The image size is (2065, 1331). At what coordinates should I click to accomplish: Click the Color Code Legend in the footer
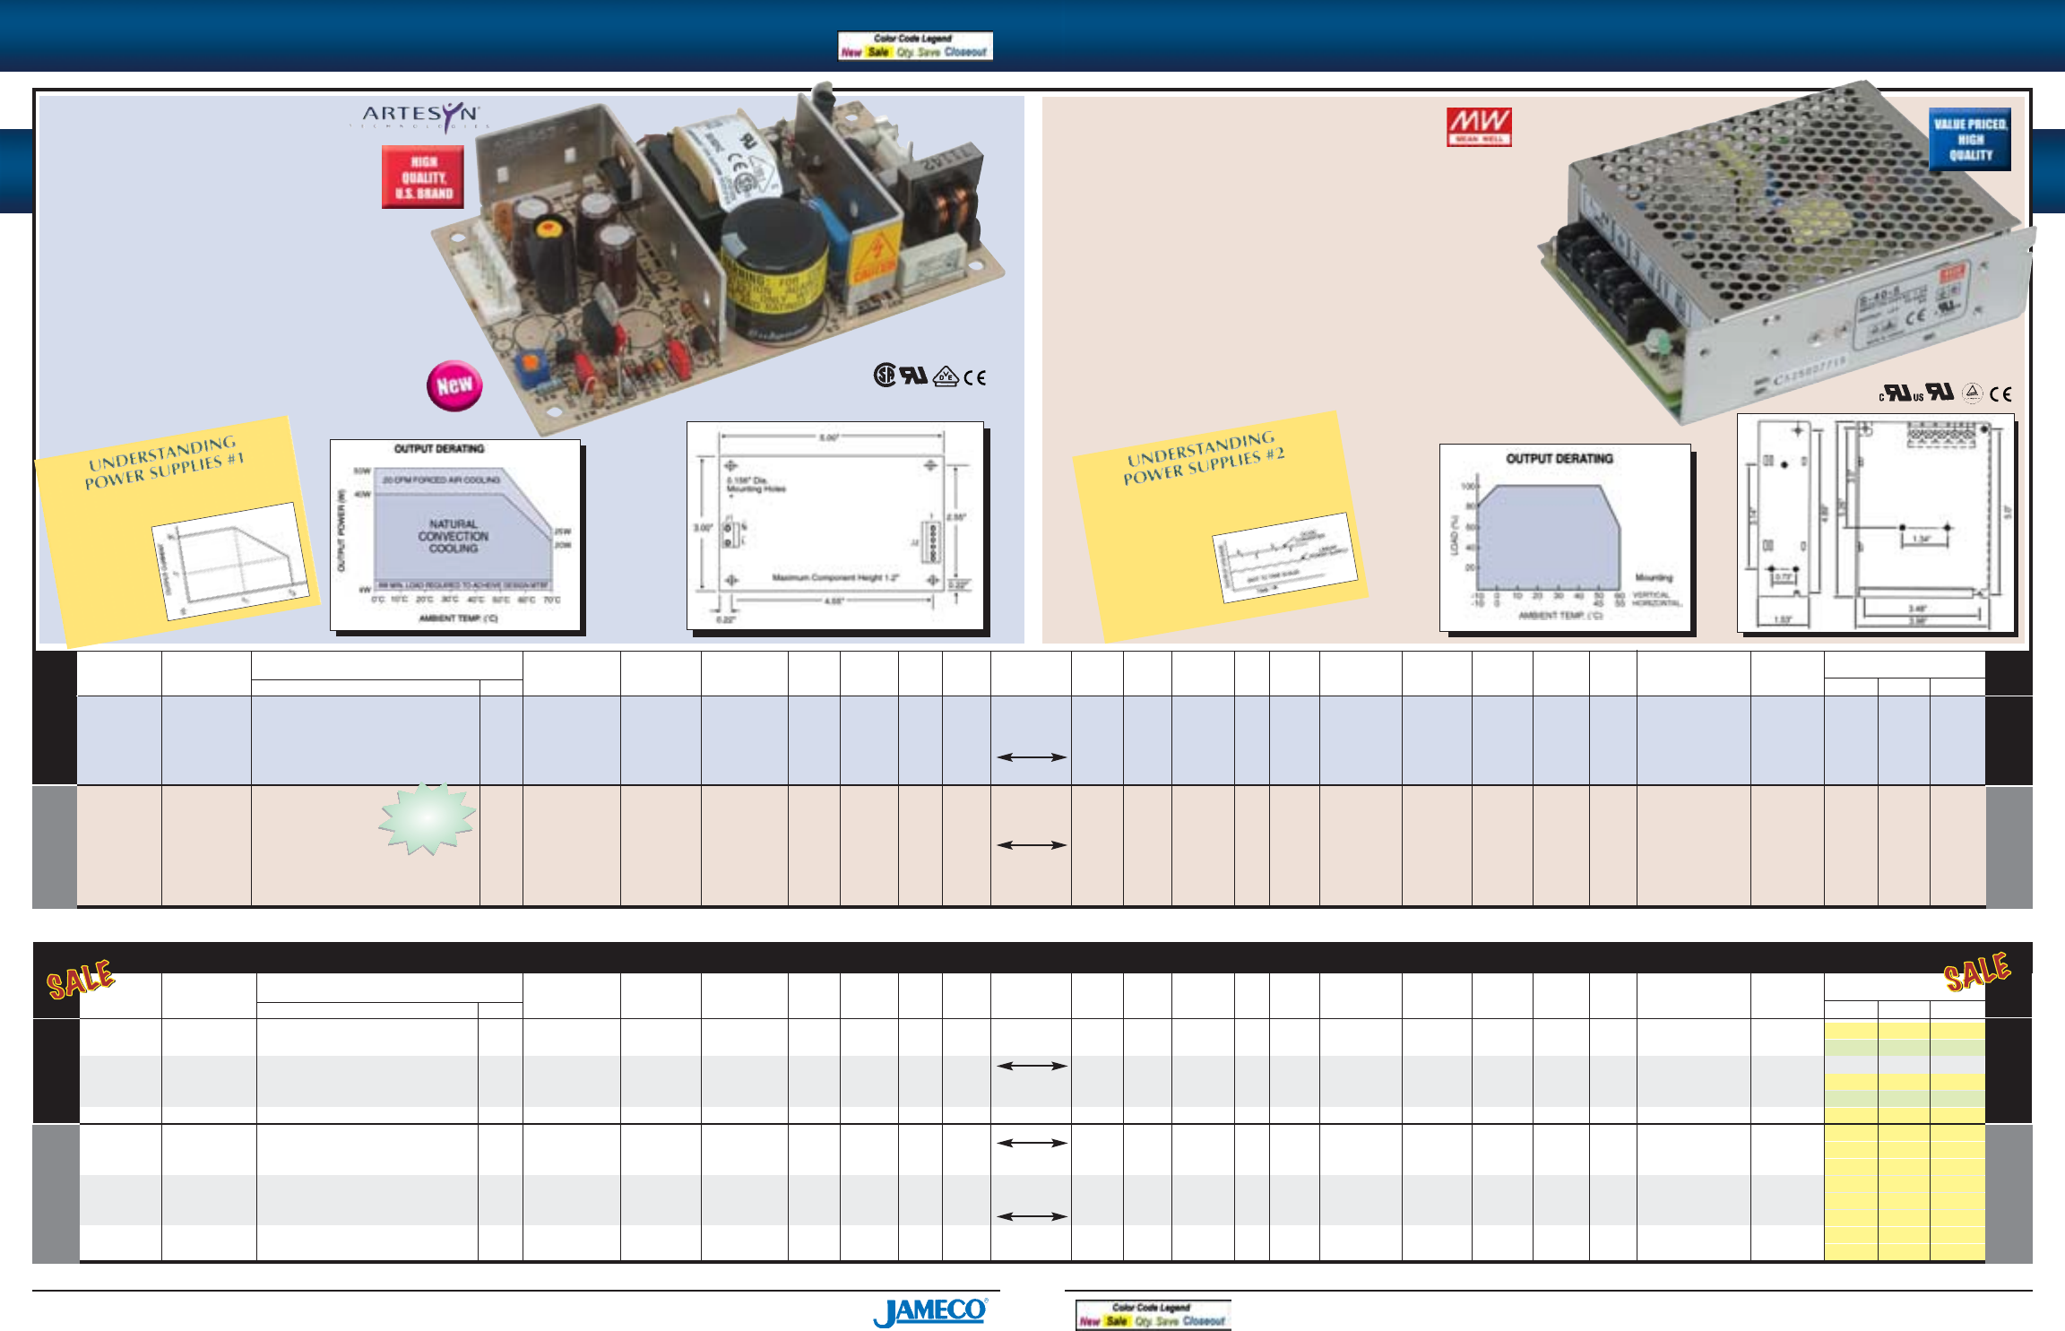tap(1153, 1315)
